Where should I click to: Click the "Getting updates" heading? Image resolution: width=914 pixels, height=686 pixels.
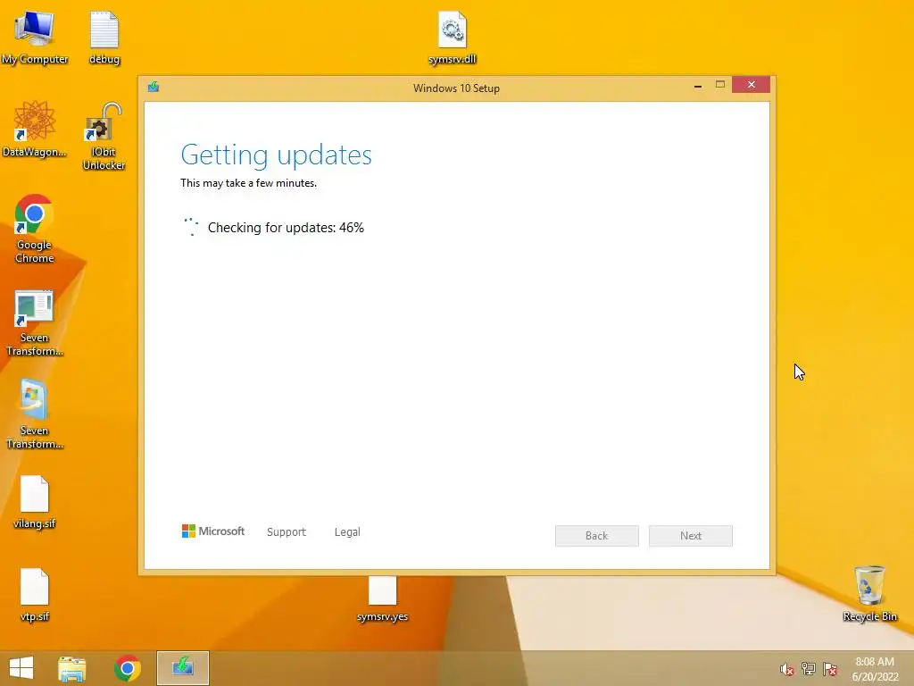tap(277, 155)
